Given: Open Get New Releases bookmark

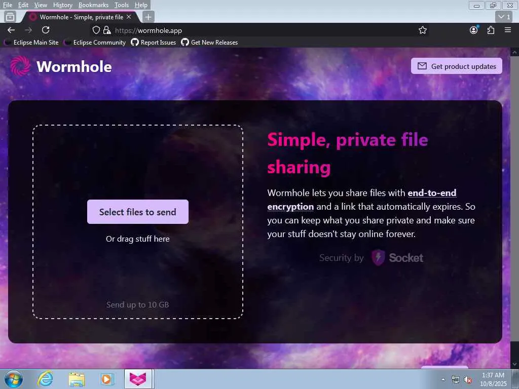Looking at the screenshot, I should pos(209,43).
